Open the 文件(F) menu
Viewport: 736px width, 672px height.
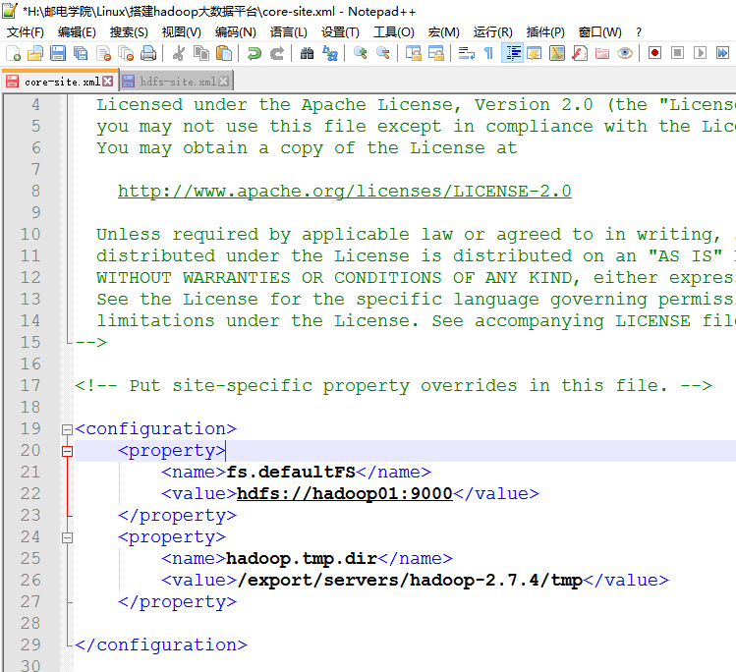click(x=26, y=32)
